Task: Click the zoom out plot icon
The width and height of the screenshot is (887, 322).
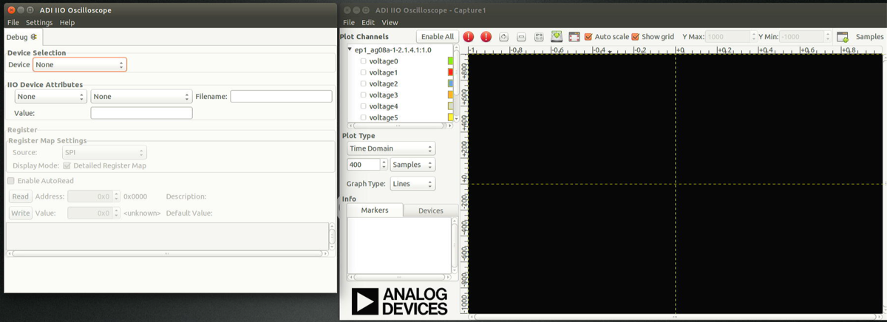Action: tap(521, 36)
